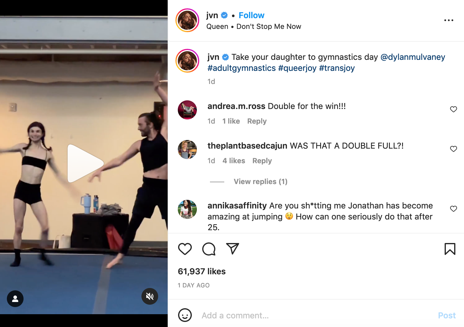Follow the jvn account

pyautogui.click(x=251, y=15)
